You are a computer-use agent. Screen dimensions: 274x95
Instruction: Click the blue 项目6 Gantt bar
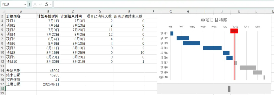[x=229, y=58]
